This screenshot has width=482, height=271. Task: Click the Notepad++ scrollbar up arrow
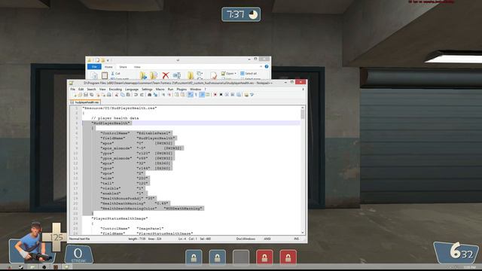point(303,108)
